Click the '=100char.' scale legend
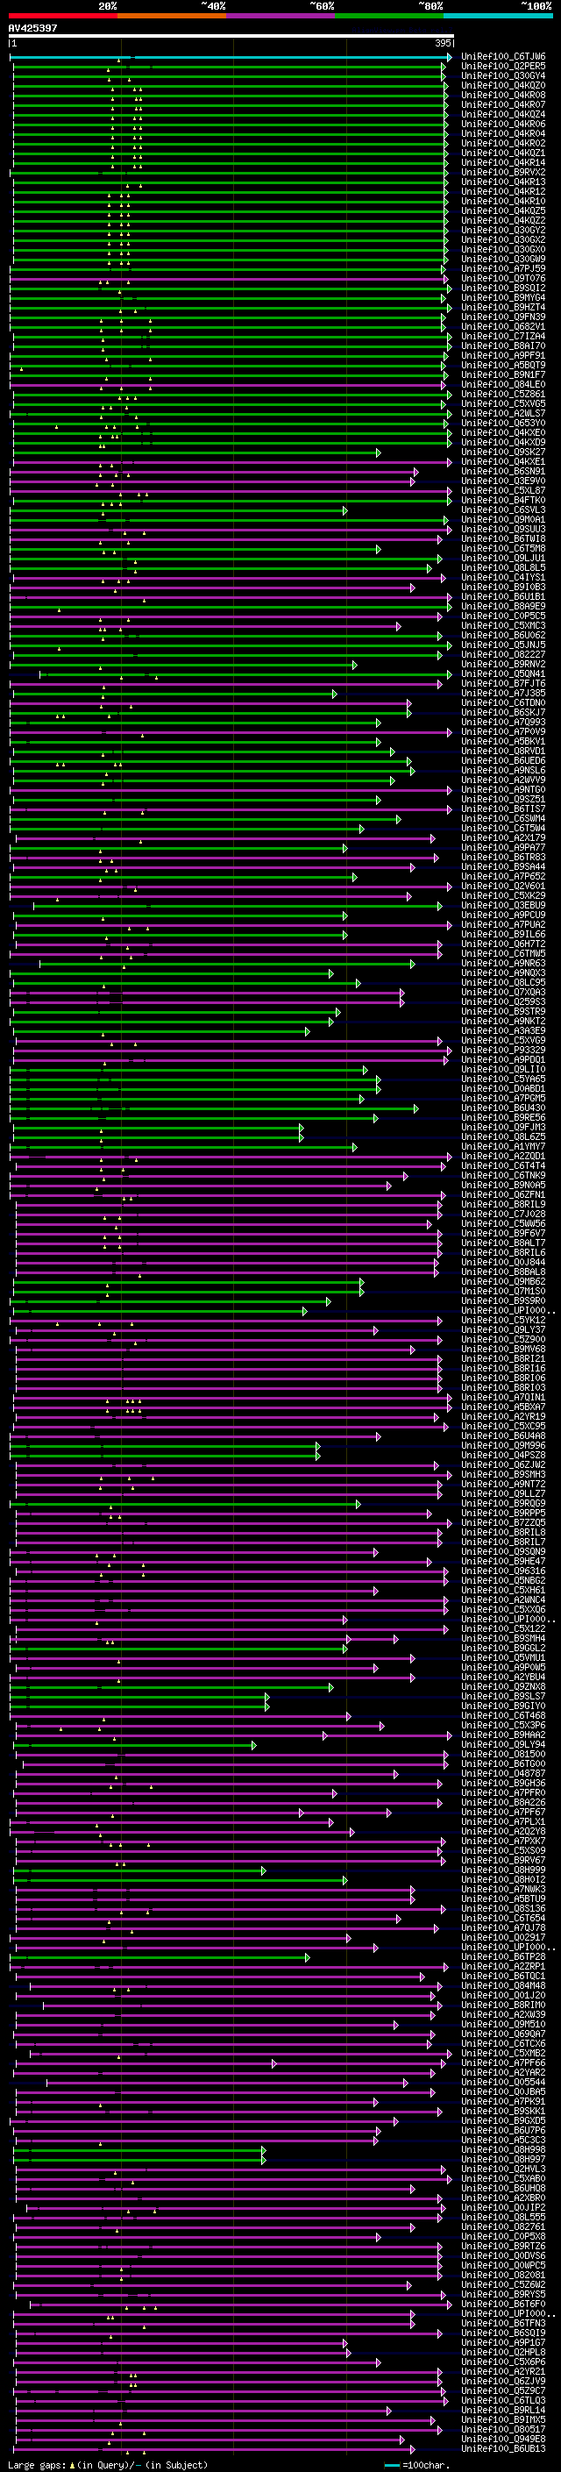 [x=418, y=2465]
